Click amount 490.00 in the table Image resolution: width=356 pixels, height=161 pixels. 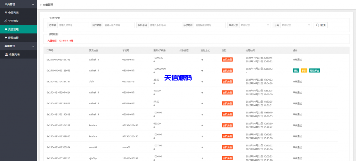click(157, 90)
